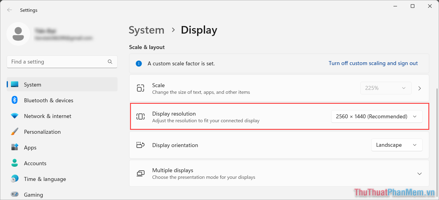This screenshot has width=439, height=200.
Task: Expand the Multiple displays section
Action: click(420, 173)
